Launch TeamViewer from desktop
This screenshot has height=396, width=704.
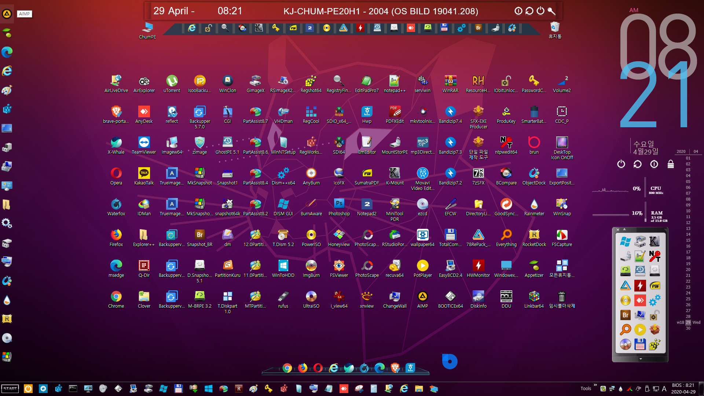point(144,145)
